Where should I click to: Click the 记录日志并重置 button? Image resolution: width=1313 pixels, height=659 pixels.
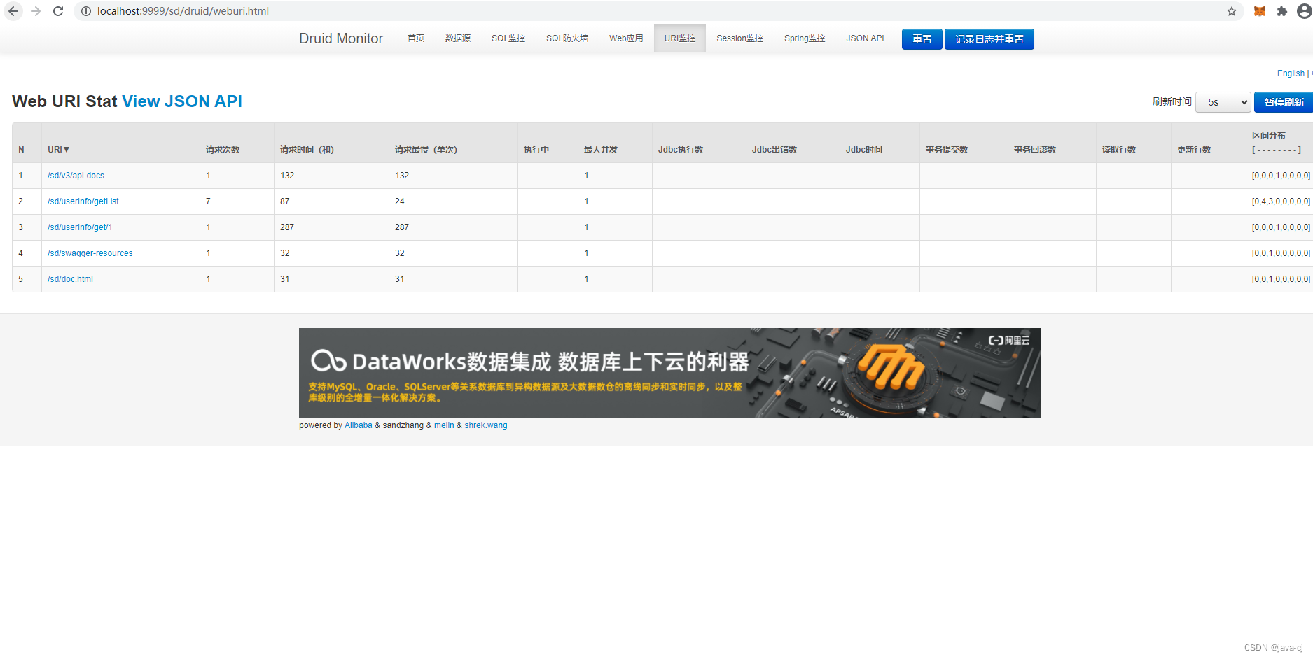pyautogui.click(x=989, y=39)
